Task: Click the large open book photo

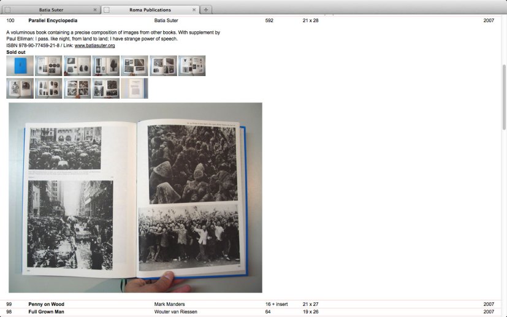Action: [135, 197]
